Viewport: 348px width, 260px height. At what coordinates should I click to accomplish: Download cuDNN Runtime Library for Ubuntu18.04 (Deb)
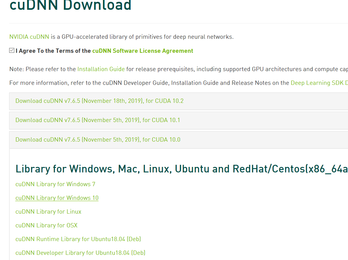click(78, 239)
